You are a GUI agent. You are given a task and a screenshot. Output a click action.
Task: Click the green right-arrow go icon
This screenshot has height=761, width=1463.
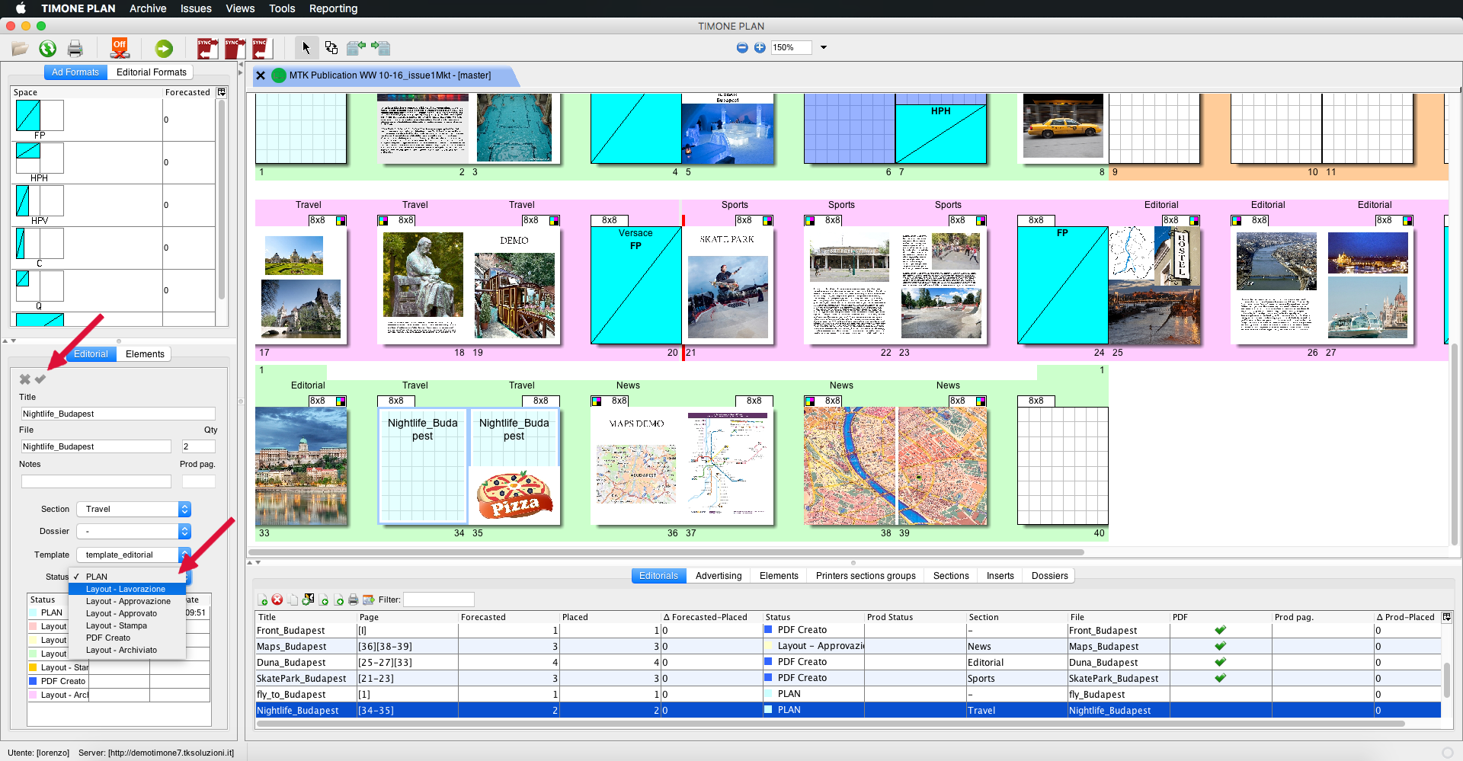click(x=164, y=49)
